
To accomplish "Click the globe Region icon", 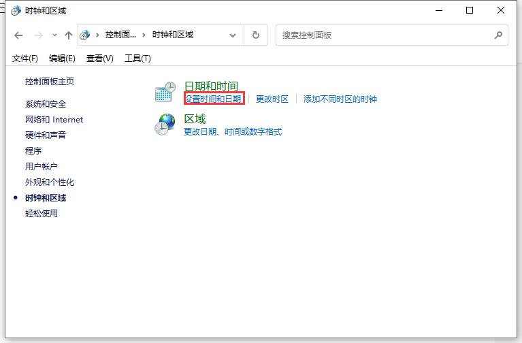I will pos(165,125).
